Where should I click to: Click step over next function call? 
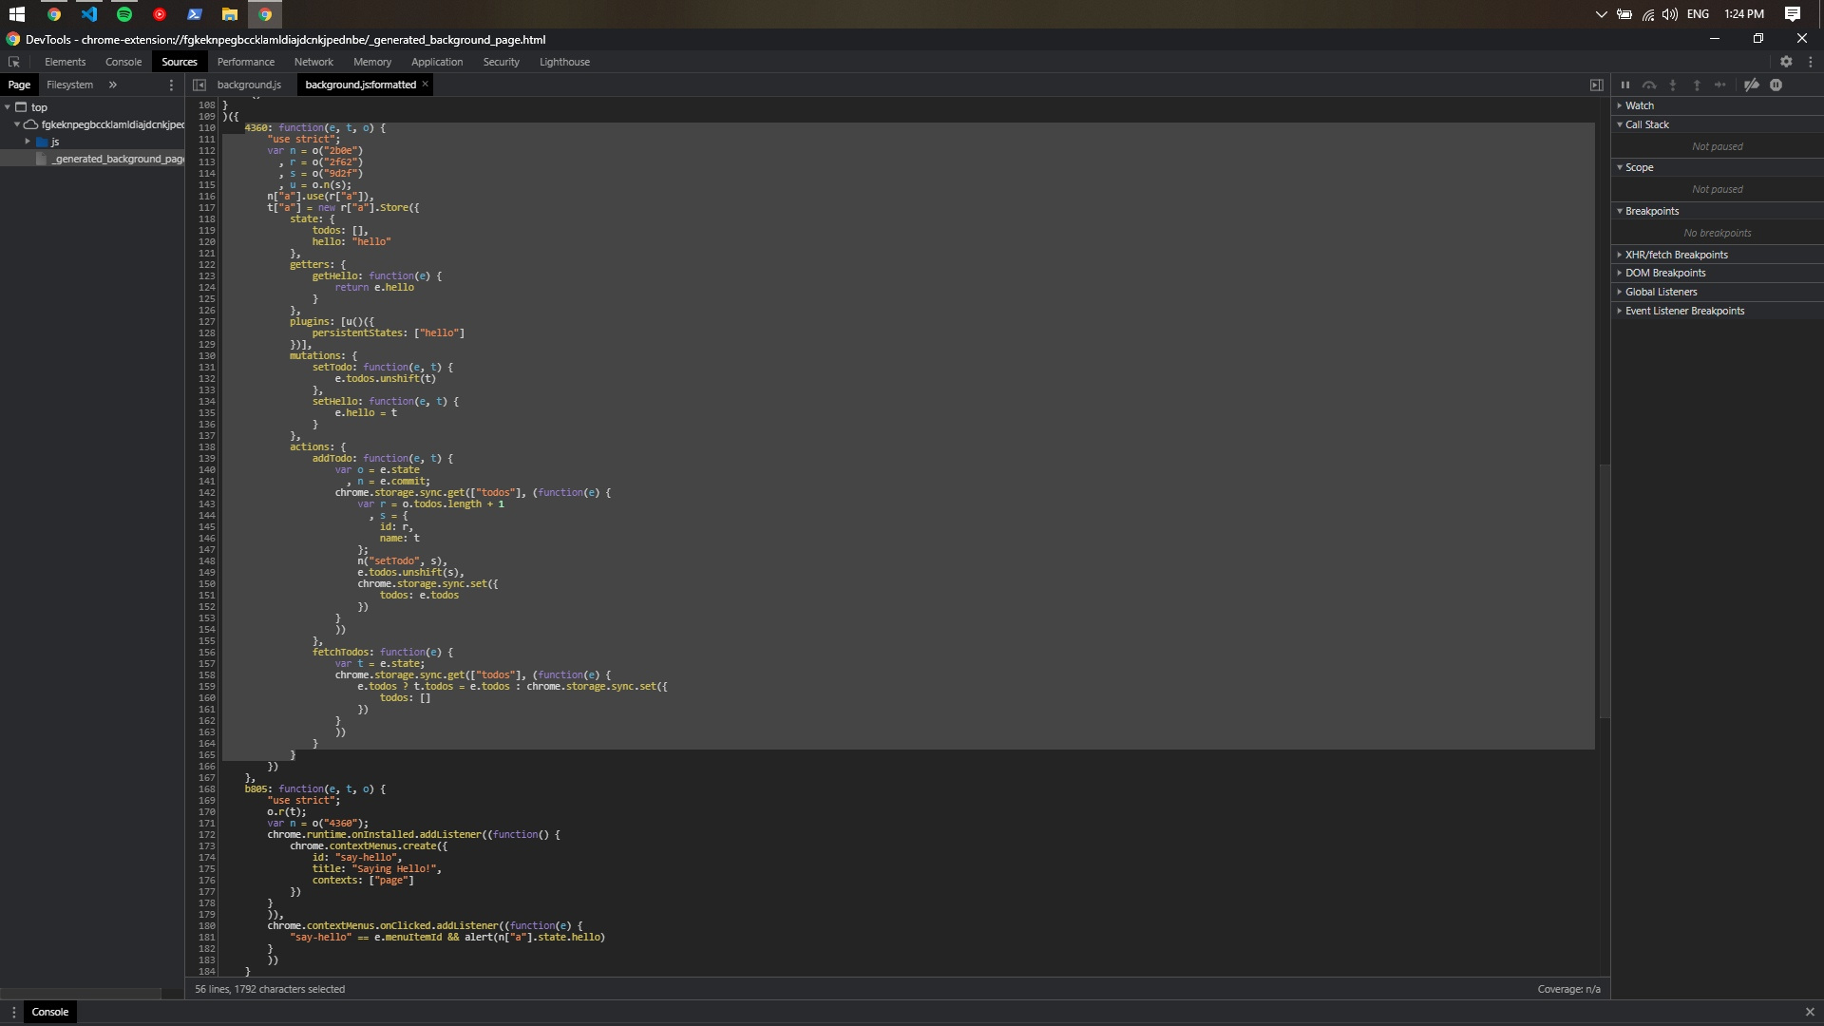coord(1649,85)
